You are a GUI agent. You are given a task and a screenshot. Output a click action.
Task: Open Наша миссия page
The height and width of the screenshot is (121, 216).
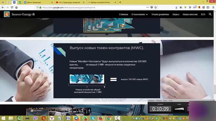point(190,14)
